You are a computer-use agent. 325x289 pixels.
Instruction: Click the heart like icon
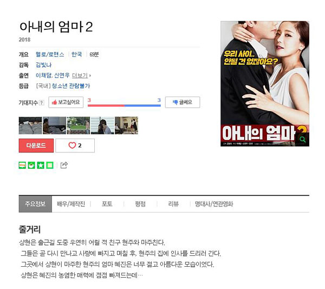click(x=72, y=145)
